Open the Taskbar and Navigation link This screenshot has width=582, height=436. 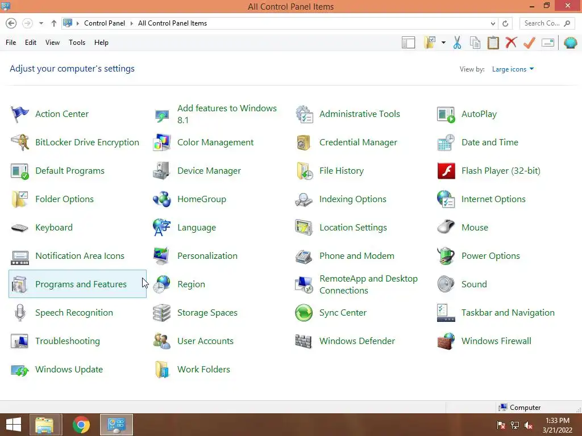508,313
